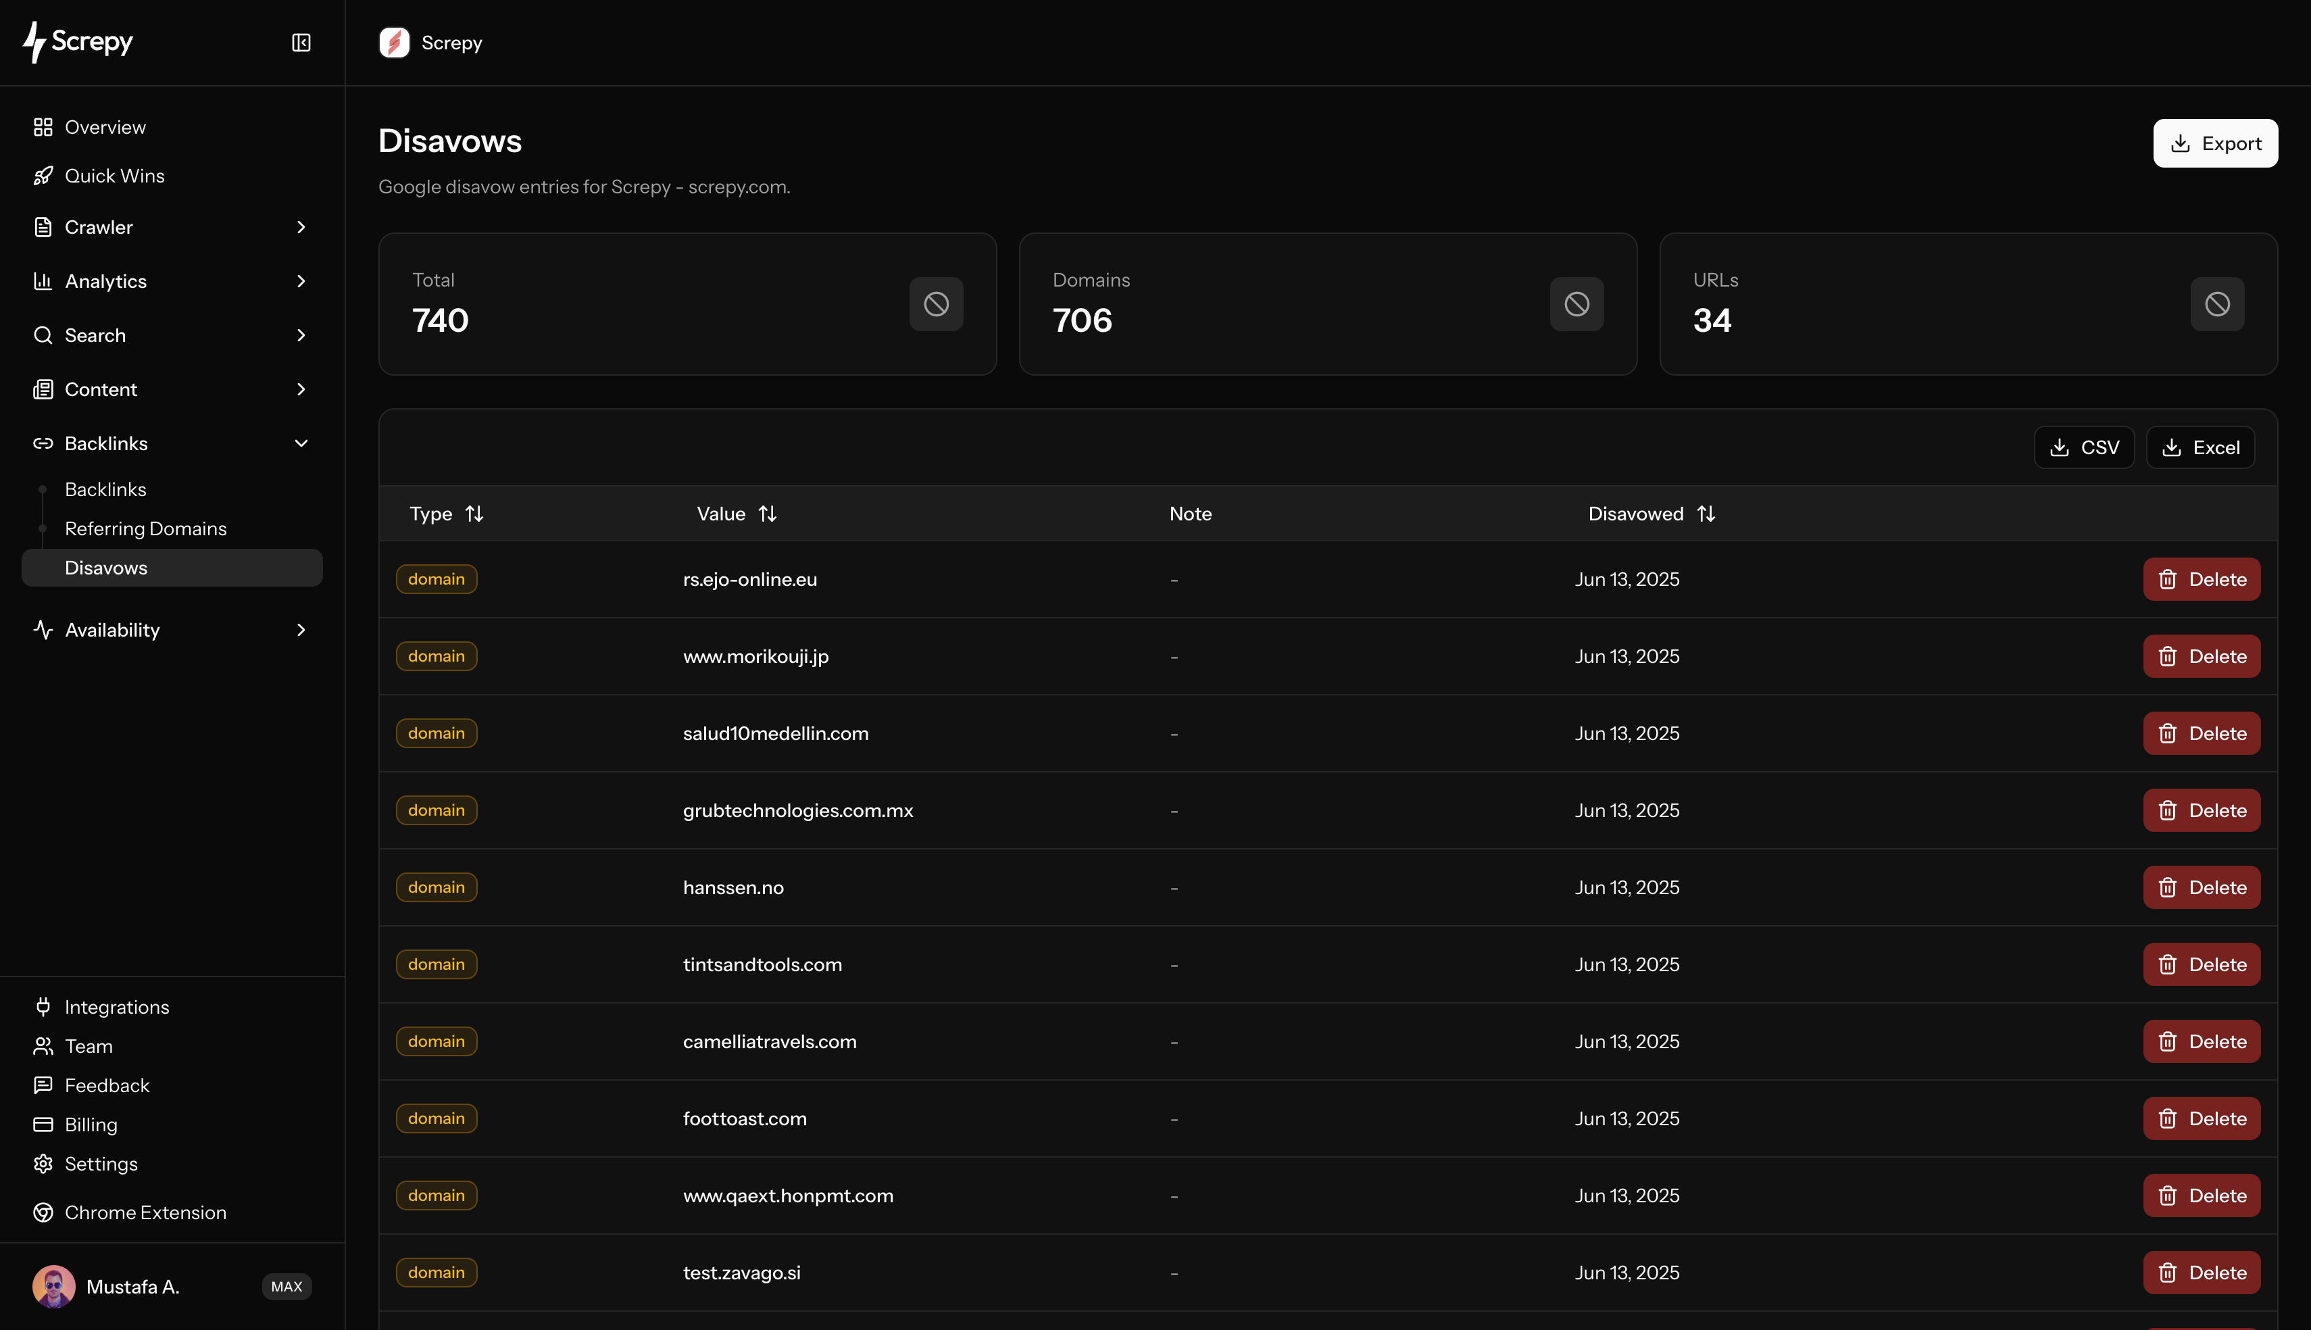Viewport: 2311px width, 1330px height.
Task: Click the Domains 706 value
Action: coord(1082,320)
